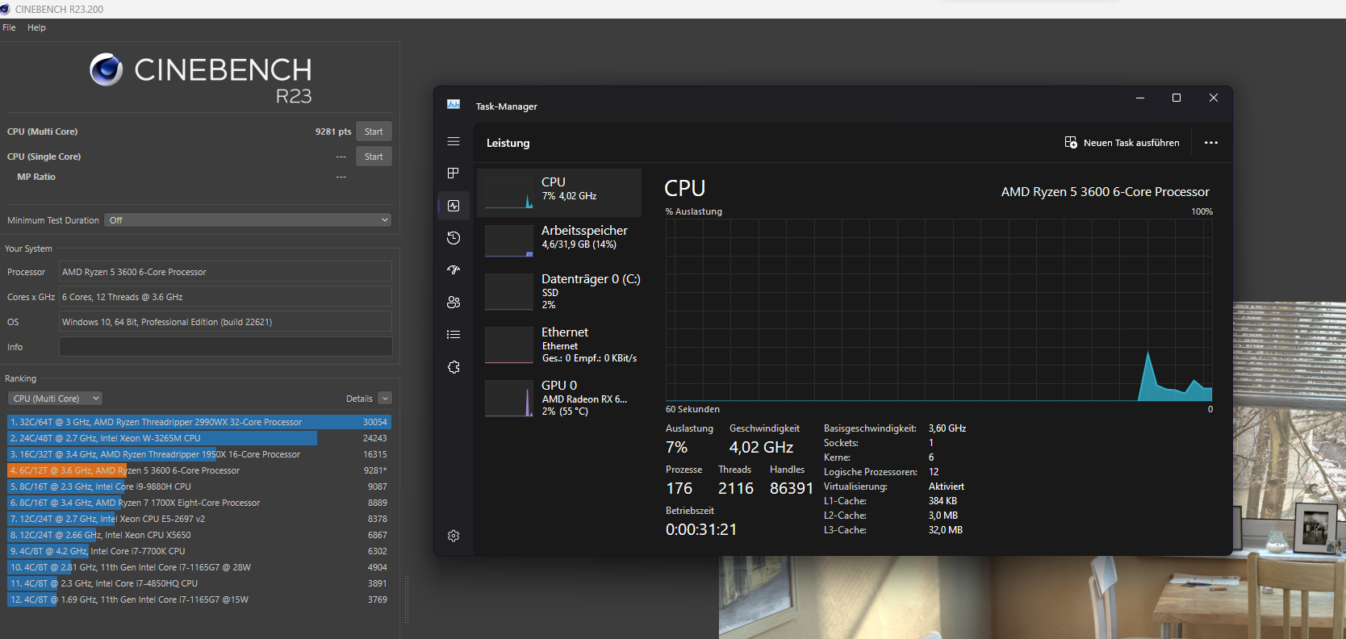Select GPU 0 AMD Radeon entry
1346x639 pixels.
pos(559,398)
